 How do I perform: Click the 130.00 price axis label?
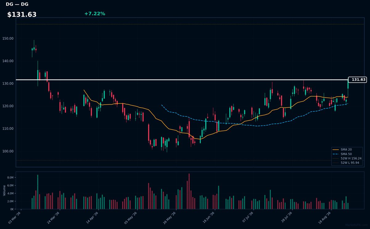(x=8, y=84)
